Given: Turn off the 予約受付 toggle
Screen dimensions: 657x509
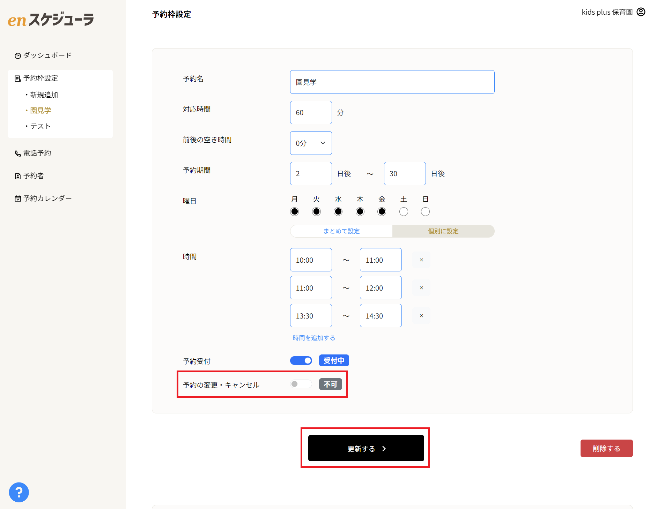Looking at the screenshot, I should click(301, 360).
